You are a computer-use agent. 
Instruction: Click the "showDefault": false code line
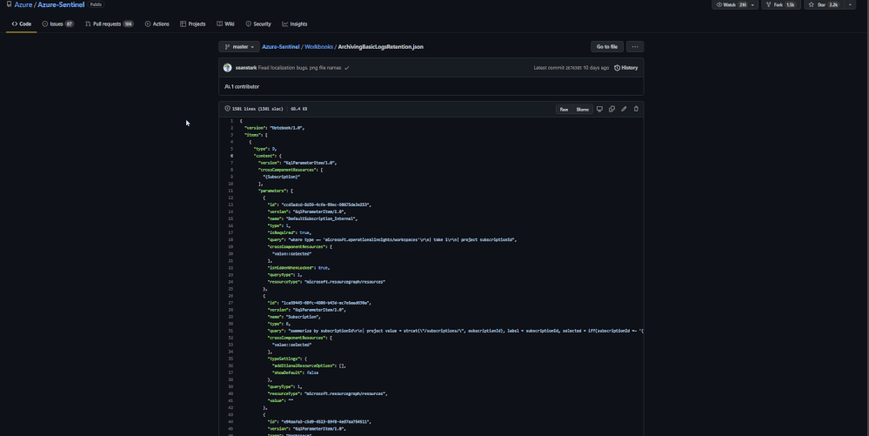point(296,372)
